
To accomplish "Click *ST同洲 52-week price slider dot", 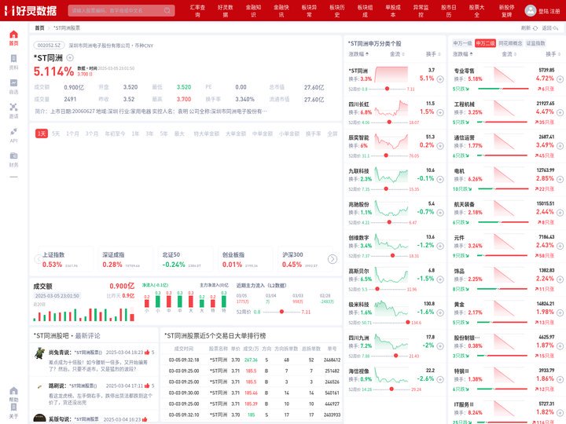I will (387, 89).
